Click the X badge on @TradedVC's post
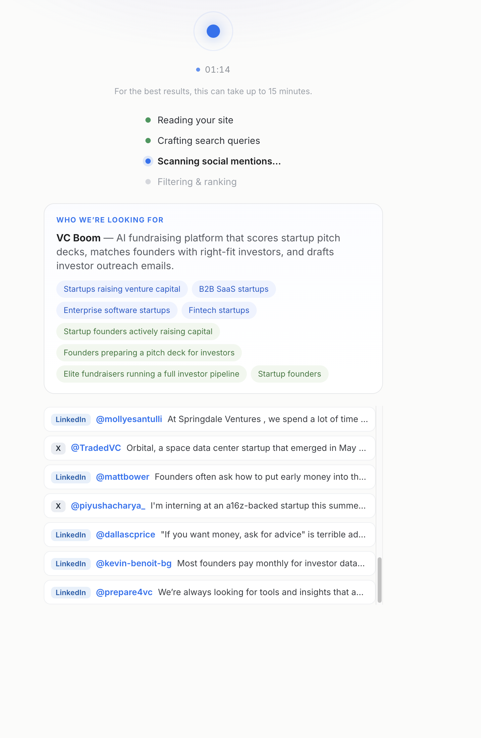This screenshot has width=481, height=738. (x=58, y=448)
